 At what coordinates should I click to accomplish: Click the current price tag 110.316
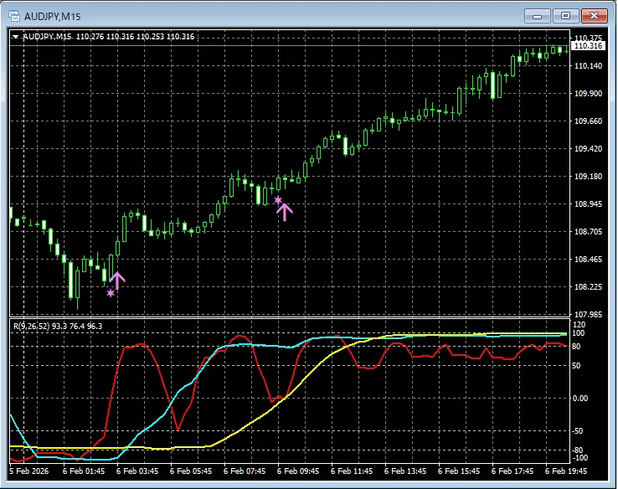tap(590, 47)
